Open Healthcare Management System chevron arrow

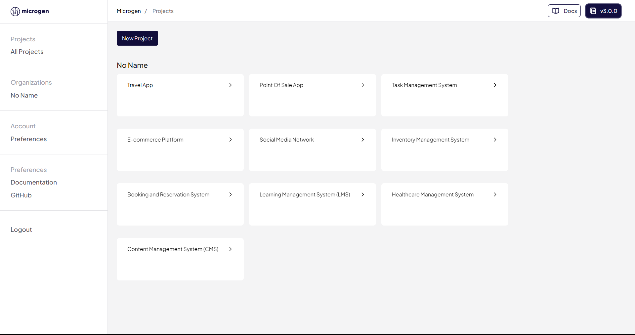[495, 194]
